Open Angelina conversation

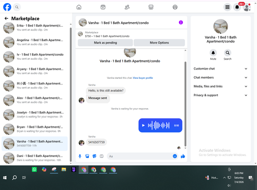[x=35, y=42]
